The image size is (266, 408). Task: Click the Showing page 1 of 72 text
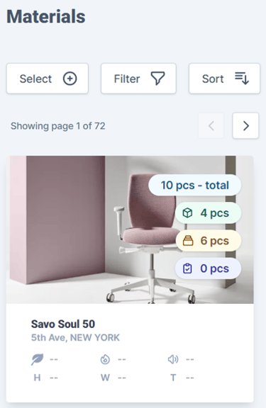pyautogui.click(x=58, y=126)
